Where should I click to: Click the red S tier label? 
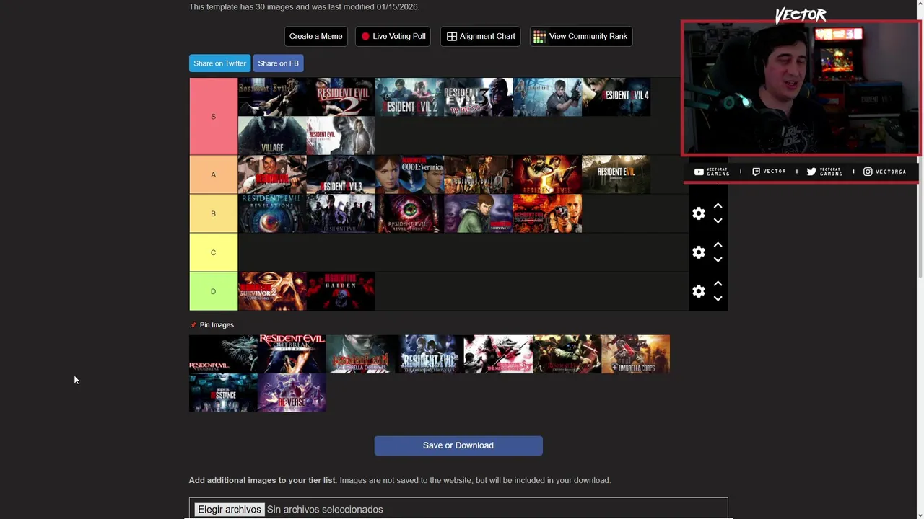pyautogui.click(x=213, y=116)
